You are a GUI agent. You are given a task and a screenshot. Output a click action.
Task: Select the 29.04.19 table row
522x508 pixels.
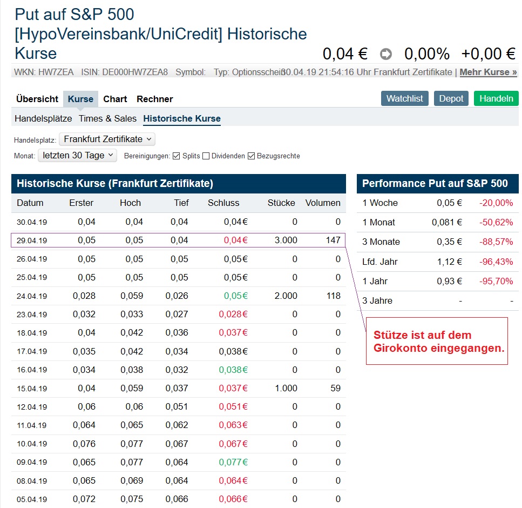[x=178, y=240]
